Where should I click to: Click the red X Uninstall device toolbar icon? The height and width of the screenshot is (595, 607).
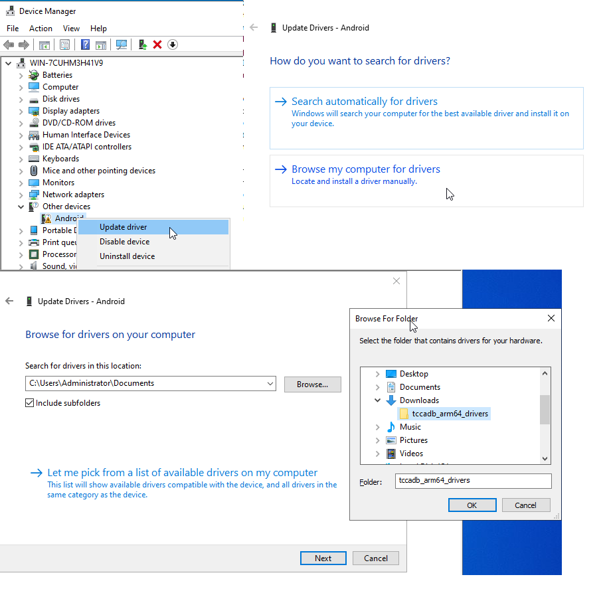[157, 45]
